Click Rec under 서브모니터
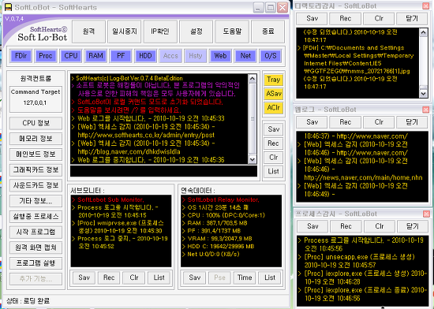This screenshot has width=434, height=309. coord(109,277)
